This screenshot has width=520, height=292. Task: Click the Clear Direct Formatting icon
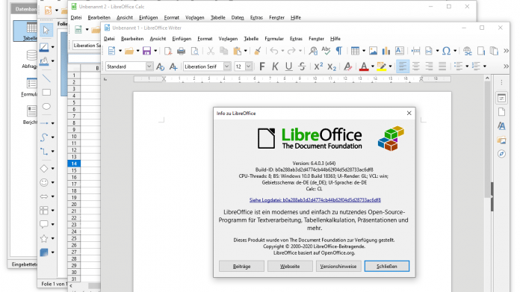[x=347, y=66]
